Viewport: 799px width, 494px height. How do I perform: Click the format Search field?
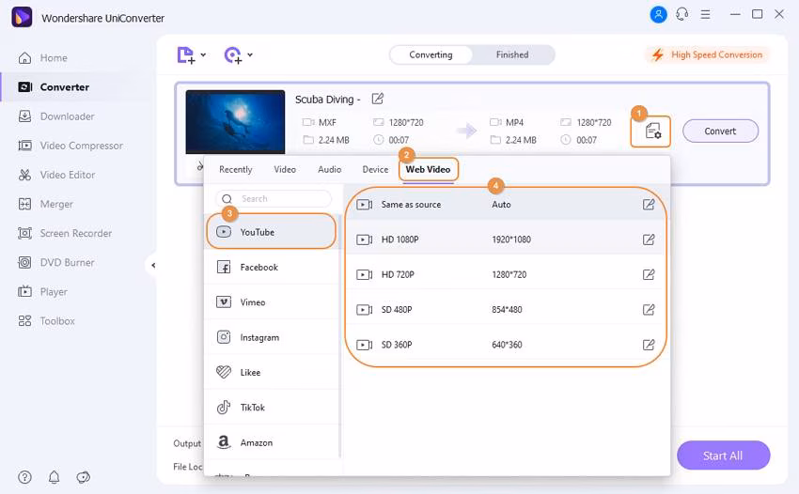(x=274, y=198)
